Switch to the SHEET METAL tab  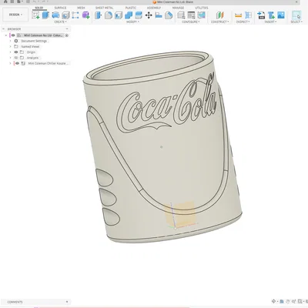pyautogui.click(x=105, y=8)
